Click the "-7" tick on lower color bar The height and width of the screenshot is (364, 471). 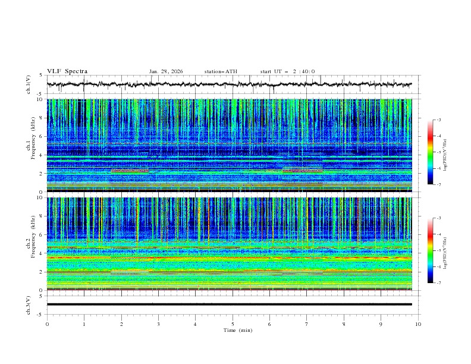click(x=439, y=283)
